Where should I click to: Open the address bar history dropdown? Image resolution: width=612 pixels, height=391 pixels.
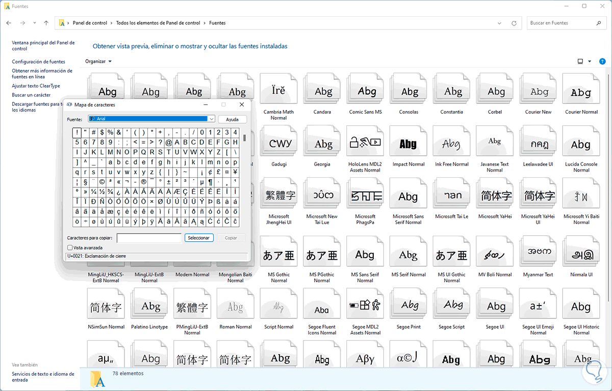tap(500, 23)
